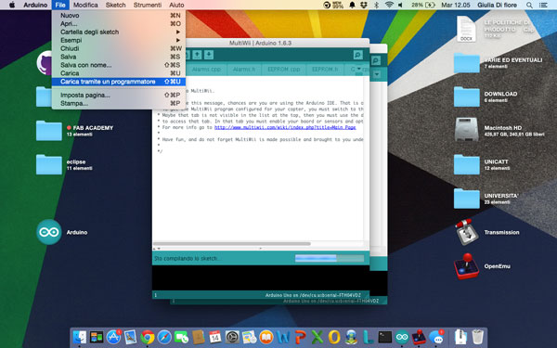This screenshot has height=348, width=557.
Task: Open the multiwii.com wiki link in the sketch
Action: pos(285,127)
